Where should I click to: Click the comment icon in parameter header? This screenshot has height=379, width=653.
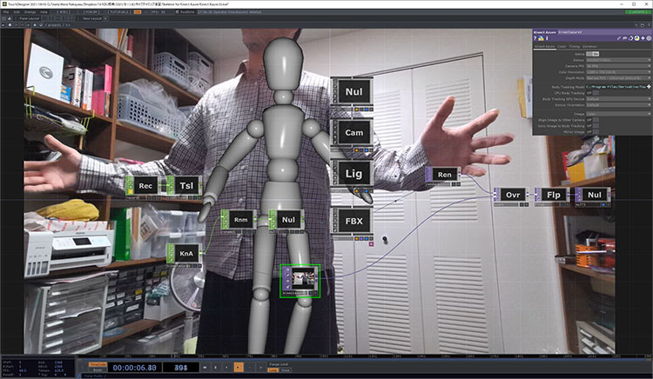(625, 38)
